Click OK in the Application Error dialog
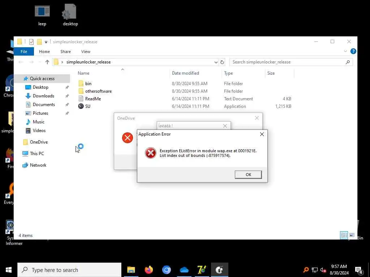This screenshot has width=370, height=277. click(248, 175)
